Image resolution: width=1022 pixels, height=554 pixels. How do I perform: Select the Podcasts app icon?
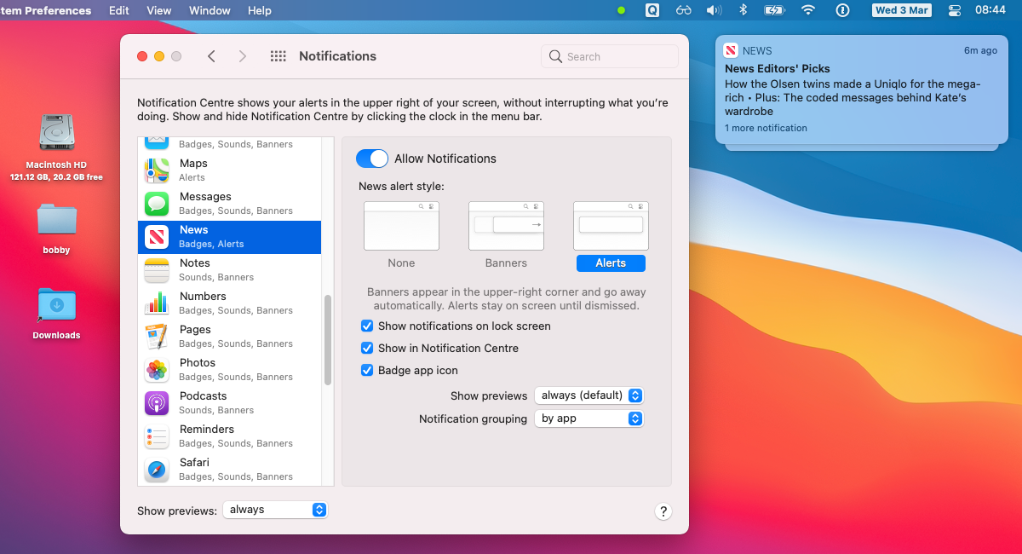pyautogui.click(x=157, y=402)
